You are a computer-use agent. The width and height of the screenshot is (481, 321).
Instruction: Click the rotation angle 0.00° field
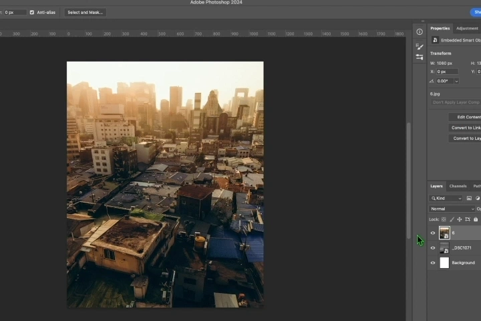pos(445,81)
